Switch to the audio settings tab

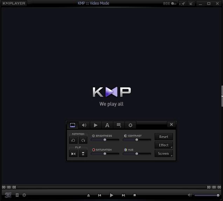84,125
